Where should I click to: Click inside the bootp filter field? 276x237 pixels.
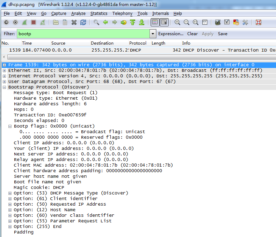[83, 33]
